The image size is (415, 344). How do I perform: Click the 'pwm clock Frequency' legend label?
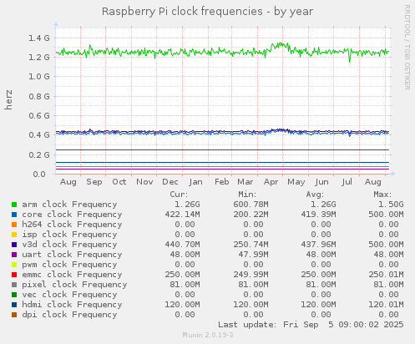click(x=69, y=265)
